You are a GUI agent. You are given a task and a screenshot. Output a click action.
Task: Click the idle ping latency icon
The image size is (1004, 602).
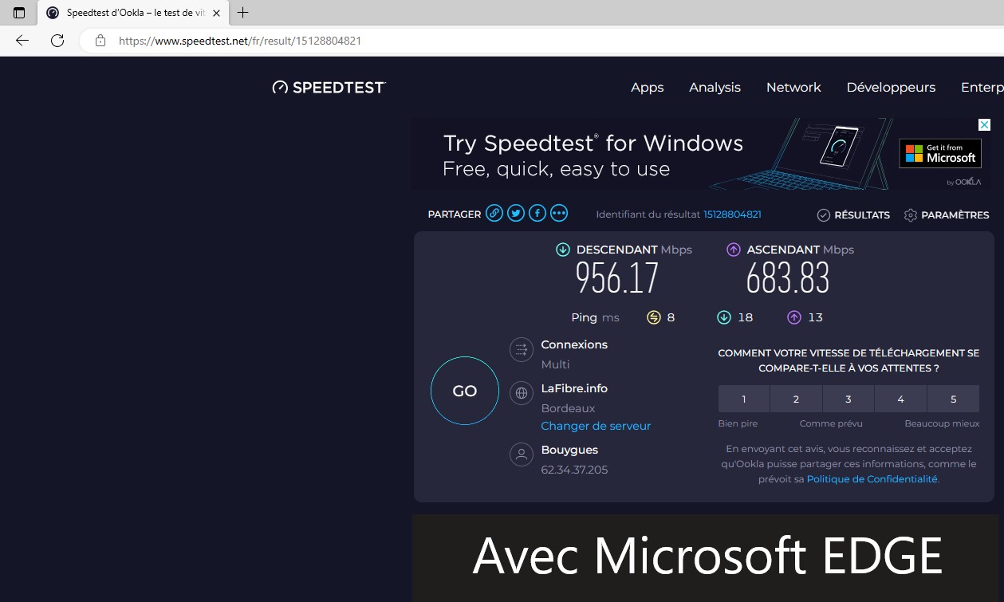pyautogui.click(x=654, y=317)
